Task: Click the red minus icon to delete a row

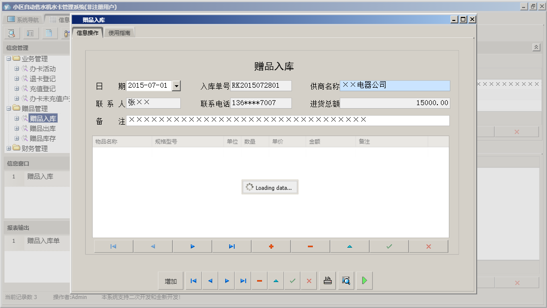Action: pos(310,246)
